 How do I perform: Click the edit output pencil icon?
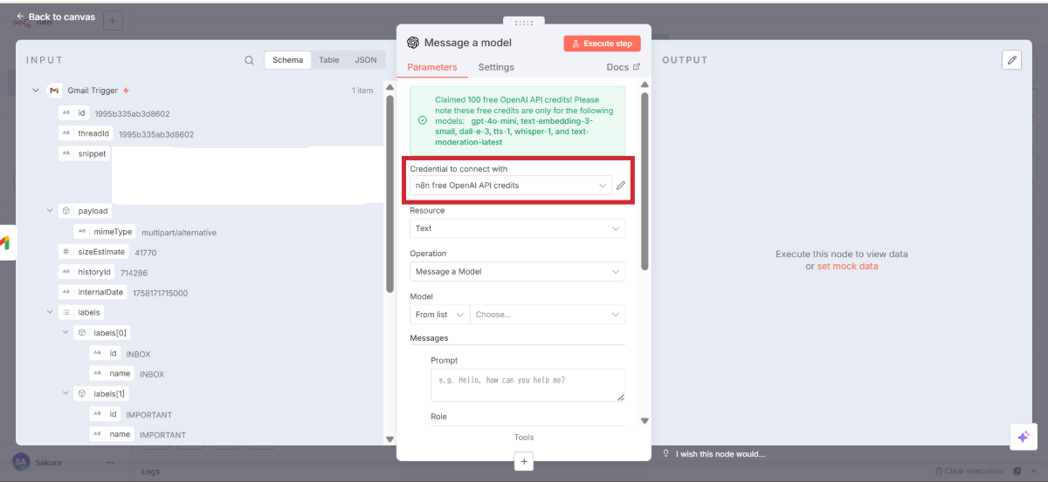pyautogui.click(x=1011, y=59)
